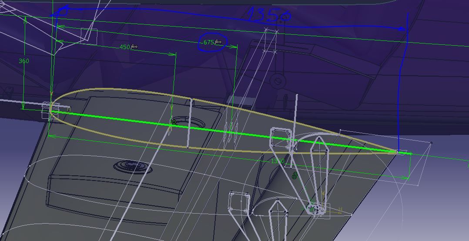Click the airfoil trailing edge point

[398, 152]
